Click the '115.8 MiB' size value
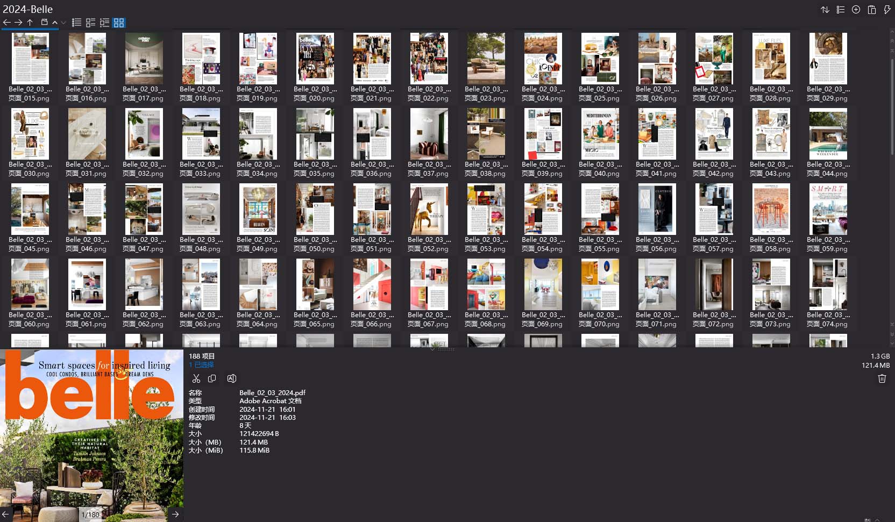The height and width of the screenshot is (522, 895). tap(254, 450)
